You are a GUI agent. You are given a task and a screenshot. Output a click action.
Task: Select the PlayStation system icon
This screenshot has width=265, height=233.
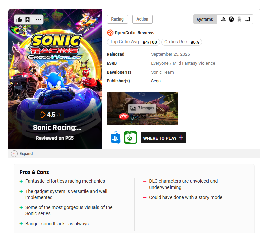(x=223, y=20)
